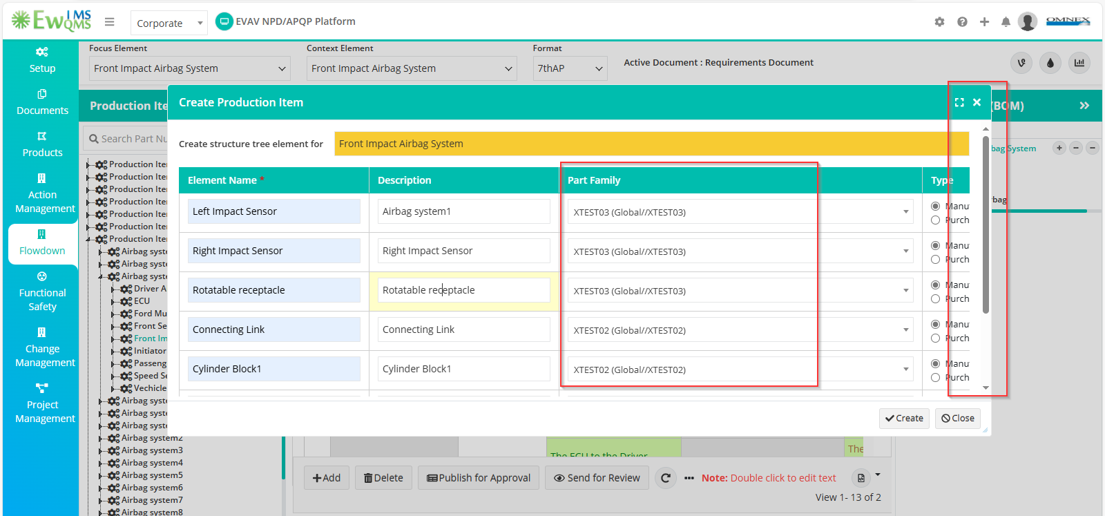The image size is (1105, 516).
Task: Click the EwQIMS logo
Action: pyautogui.click(x=51, y=21)
